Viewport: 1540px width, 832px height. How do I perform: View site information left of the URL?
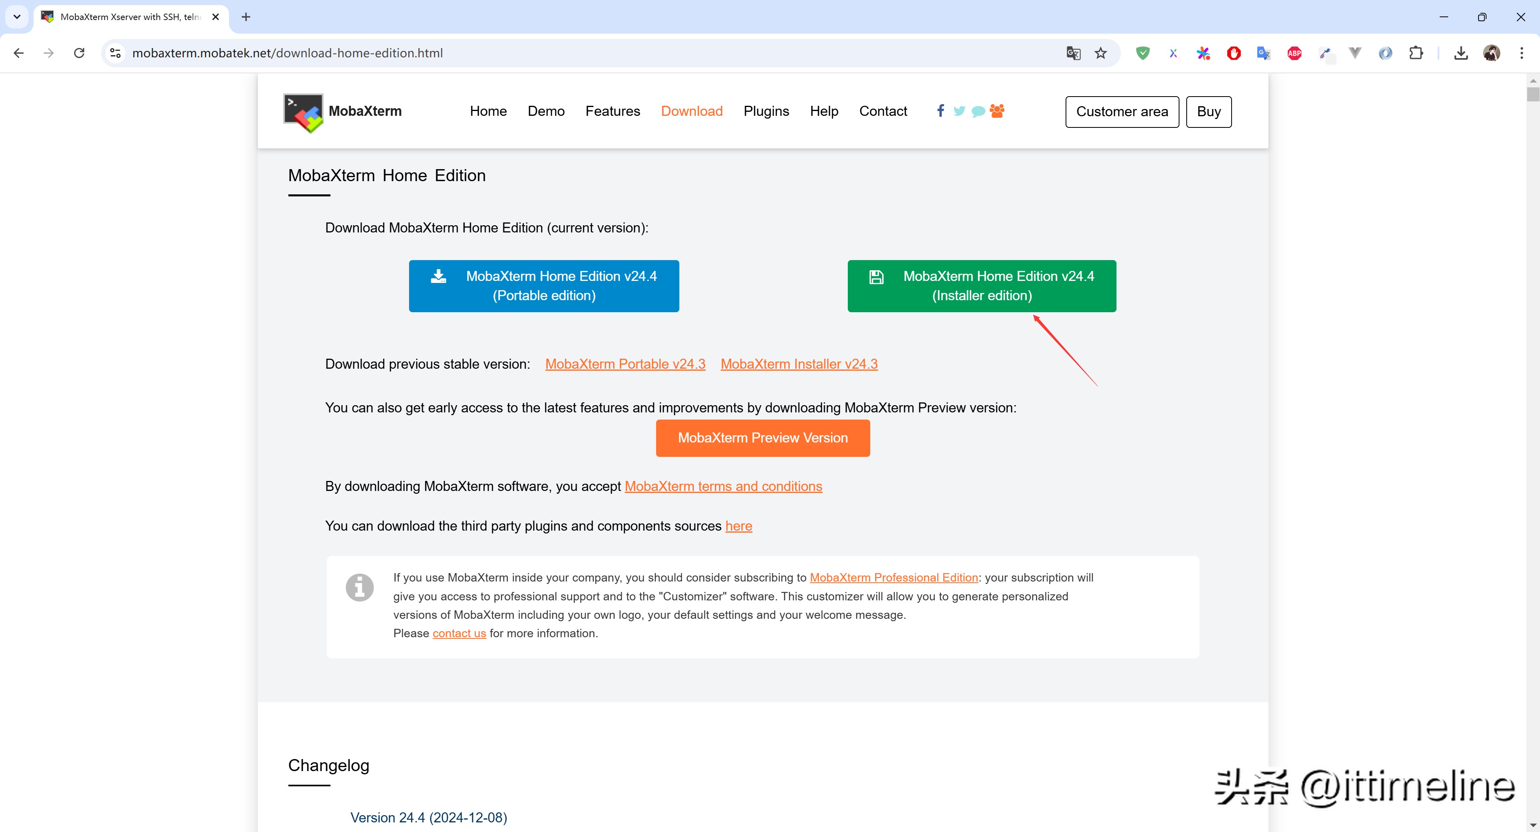point(115,53)
